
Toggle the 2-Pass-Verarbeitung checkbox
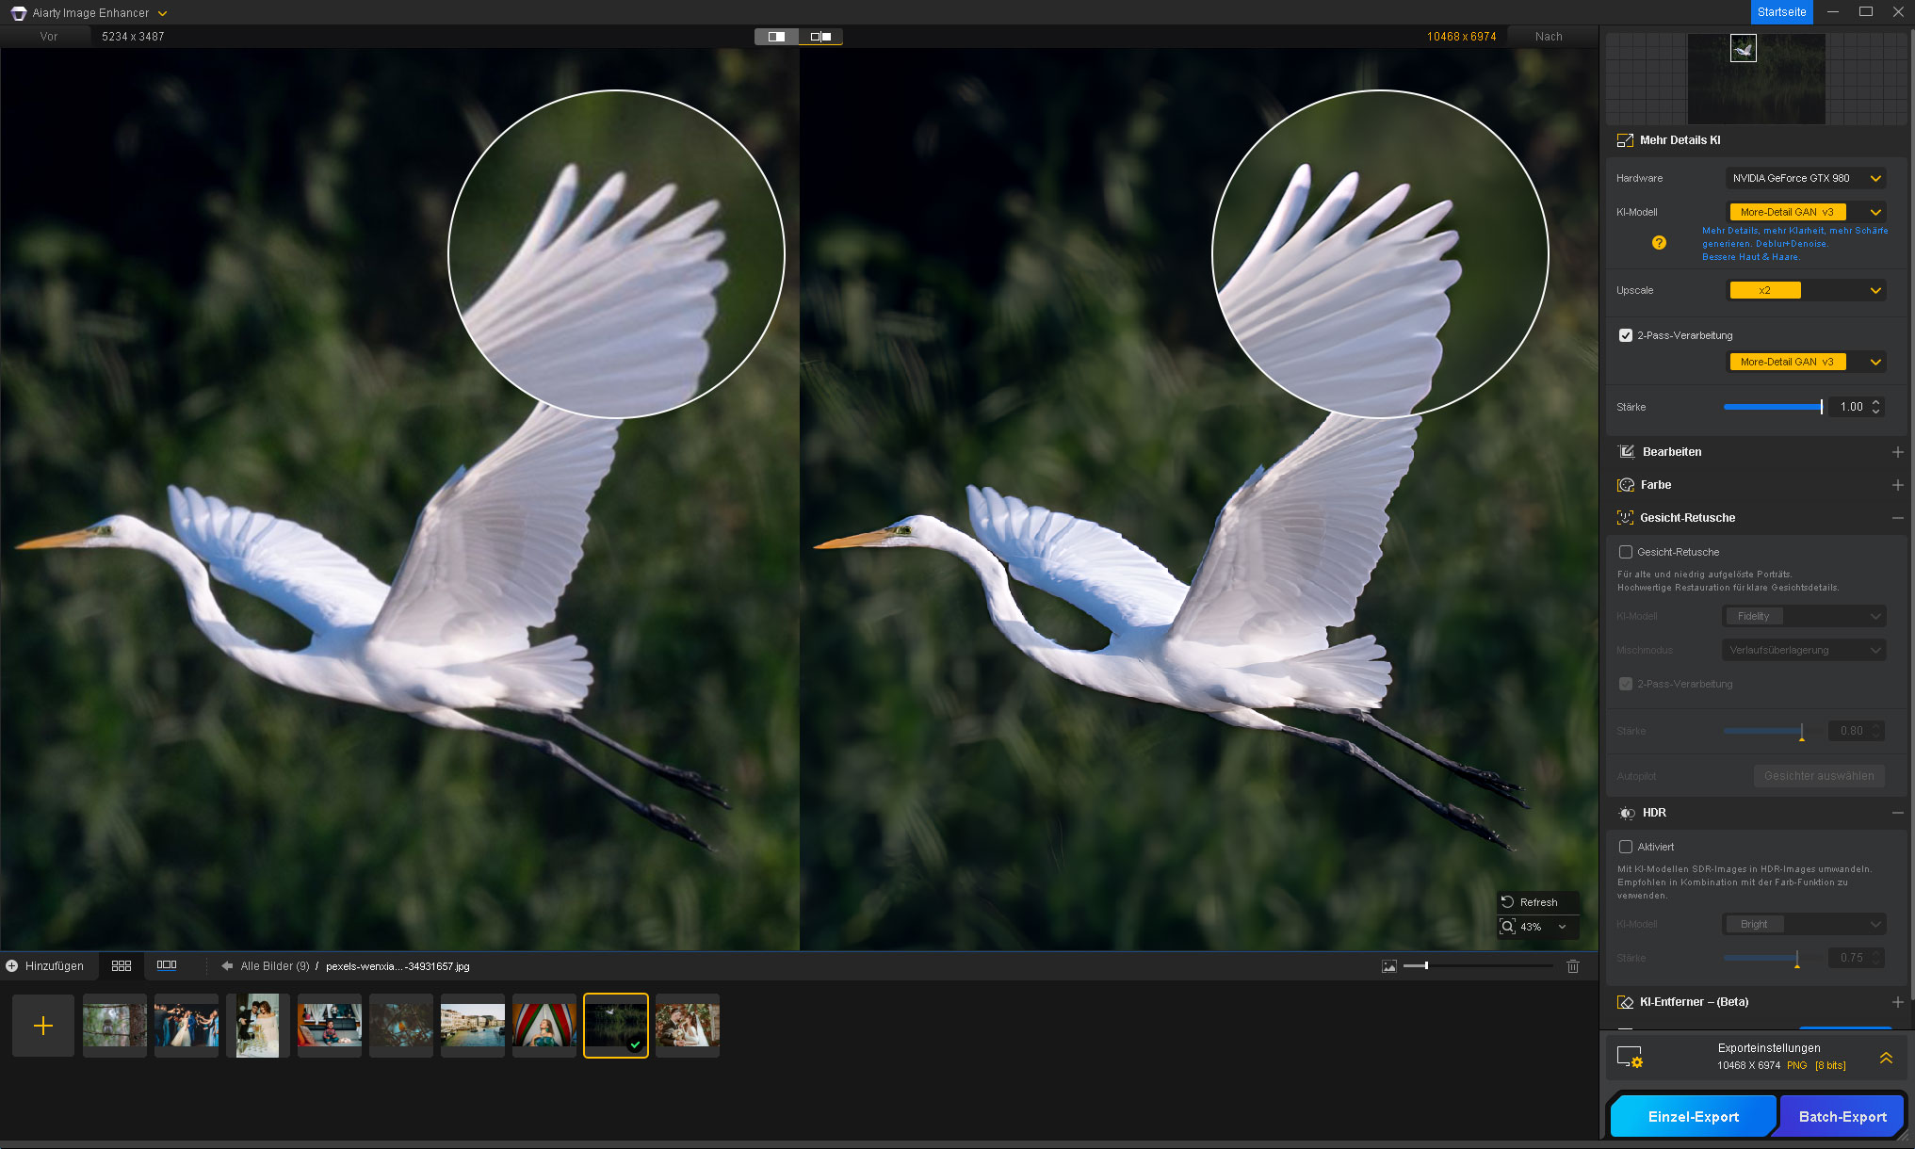pos(1626,335)
